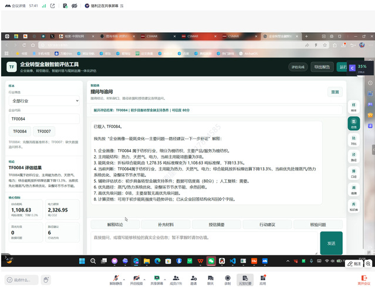This screenshot has width=375, height=289.
Task: Open the 行业筛选 dropdown showing 全部行业
Action: click(x=44, y=101)
